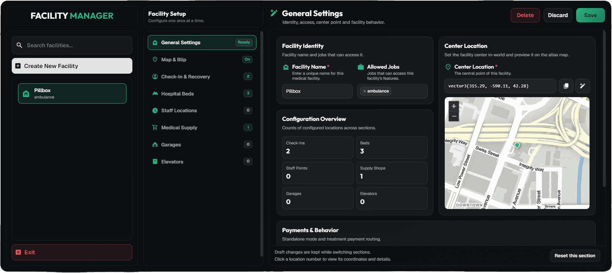This screenshot has height=273, width=612.
Task: Open the Map & Blip section
Action: pyautogui.click(x=202, y=60)
